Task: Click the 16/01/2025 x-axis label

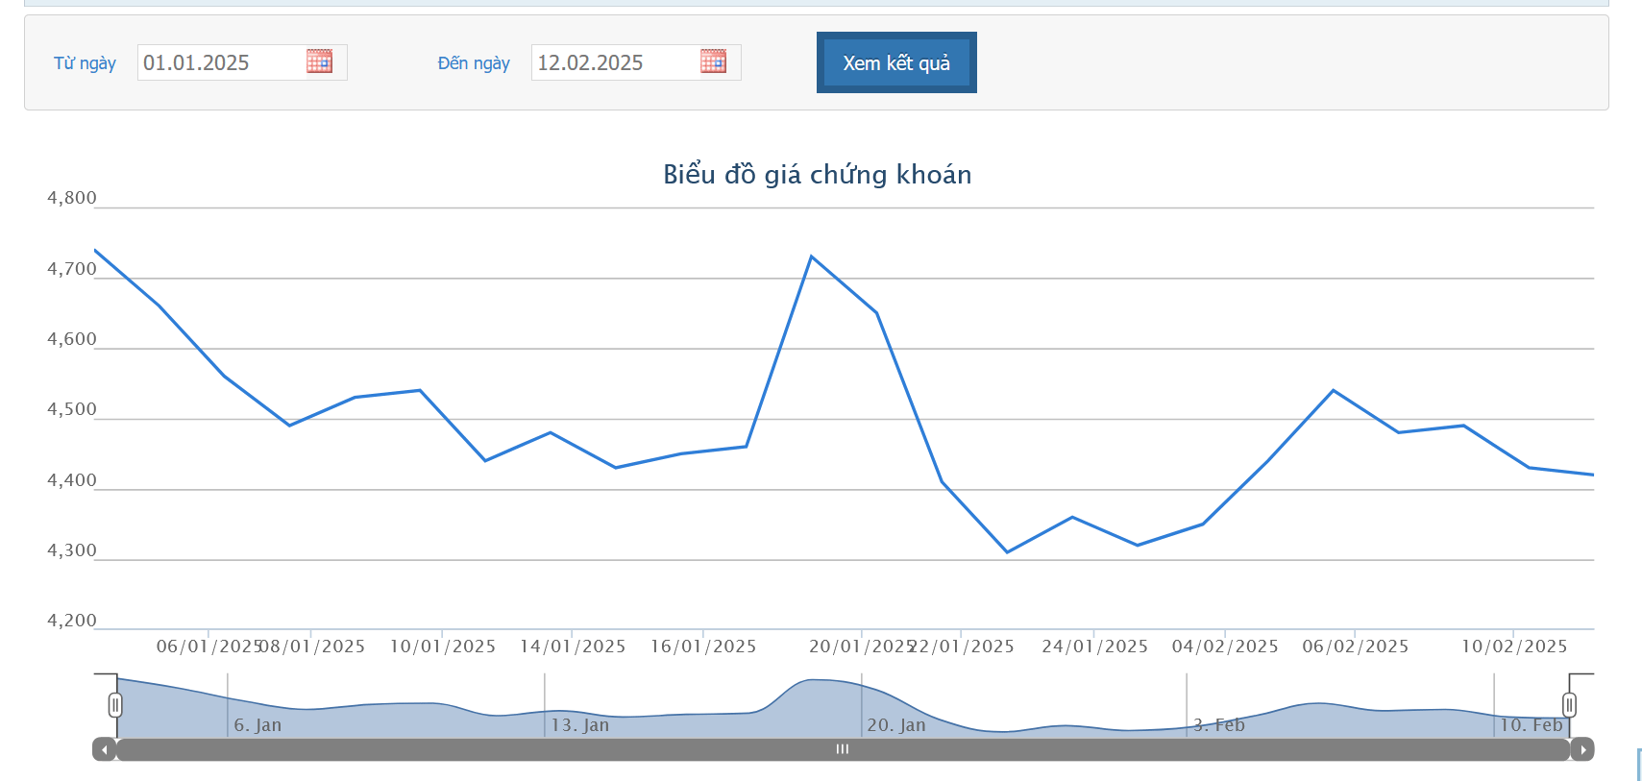Action: pos(703,647)
